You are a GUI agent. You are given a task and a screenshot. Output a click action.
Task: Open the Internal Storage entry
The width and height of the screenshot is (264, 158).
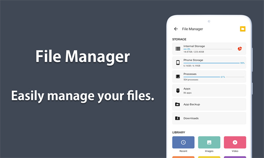209,49
